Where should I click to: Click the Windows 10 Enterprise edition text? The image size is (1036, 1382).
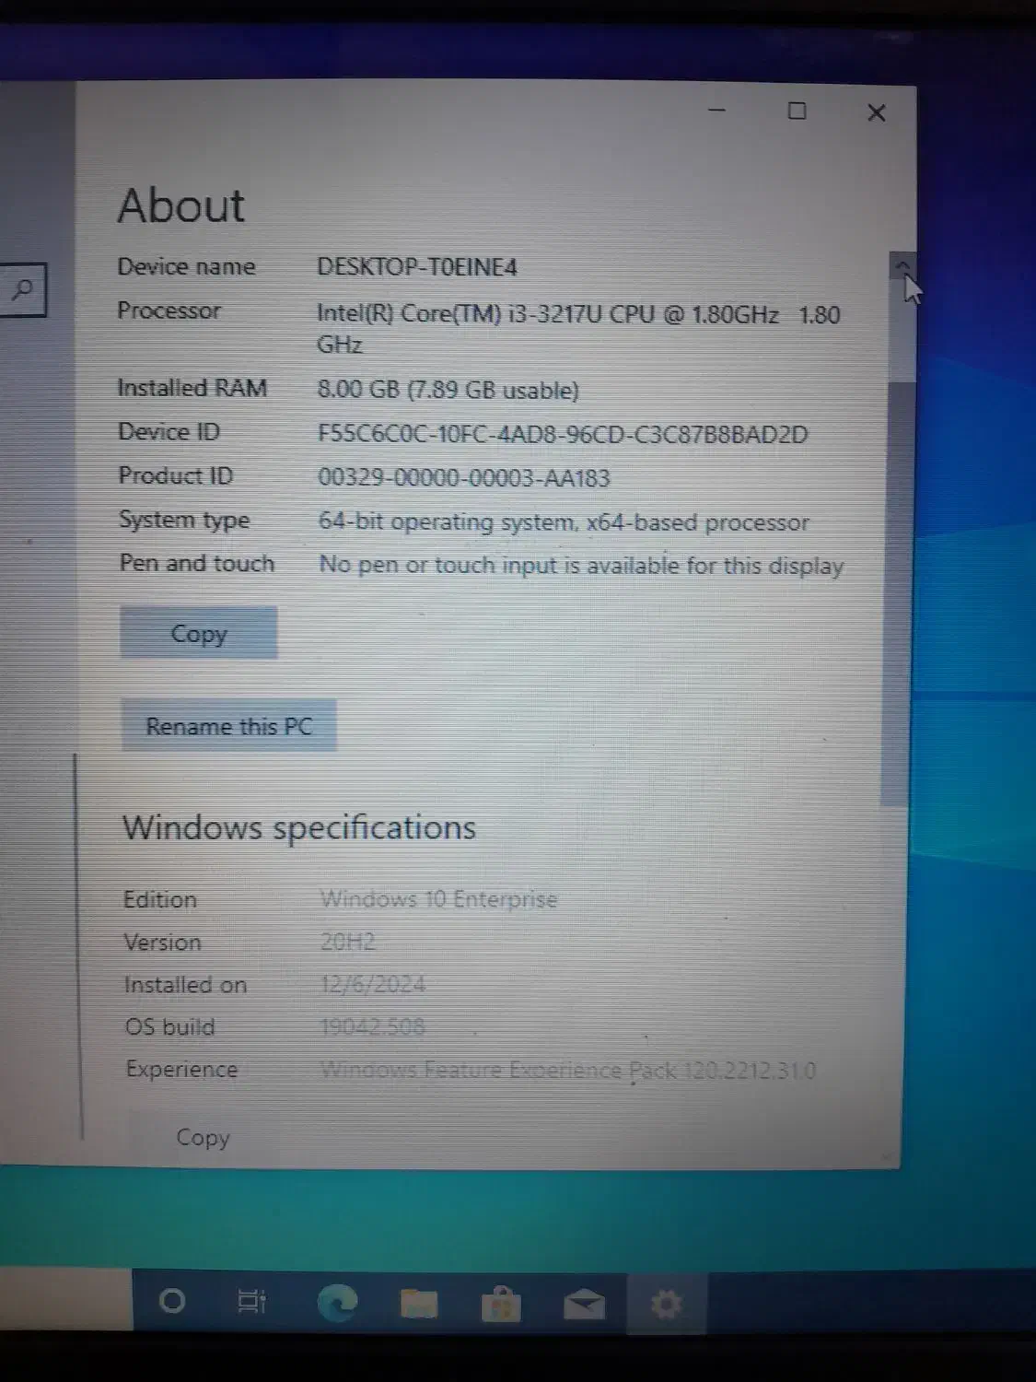click(x=439, y=898)
